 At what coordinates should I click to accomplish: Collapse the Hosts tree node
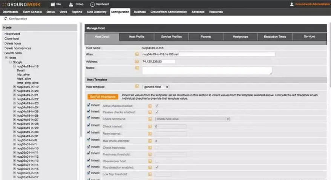pos(6,58)
